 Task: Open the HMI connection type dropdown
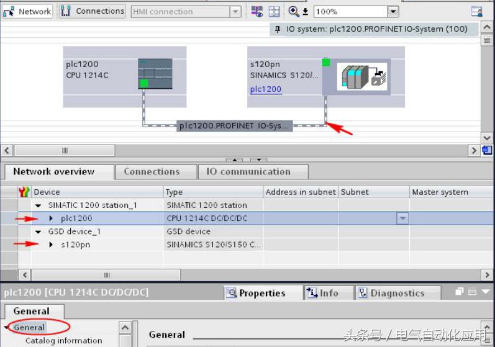tap(235, 12)
